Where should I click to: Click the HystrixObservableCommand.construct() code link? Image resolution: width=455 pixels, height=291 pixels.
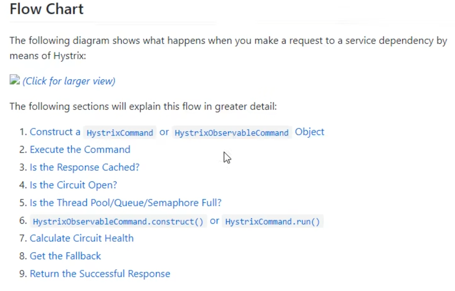click(x=118, y=222)
